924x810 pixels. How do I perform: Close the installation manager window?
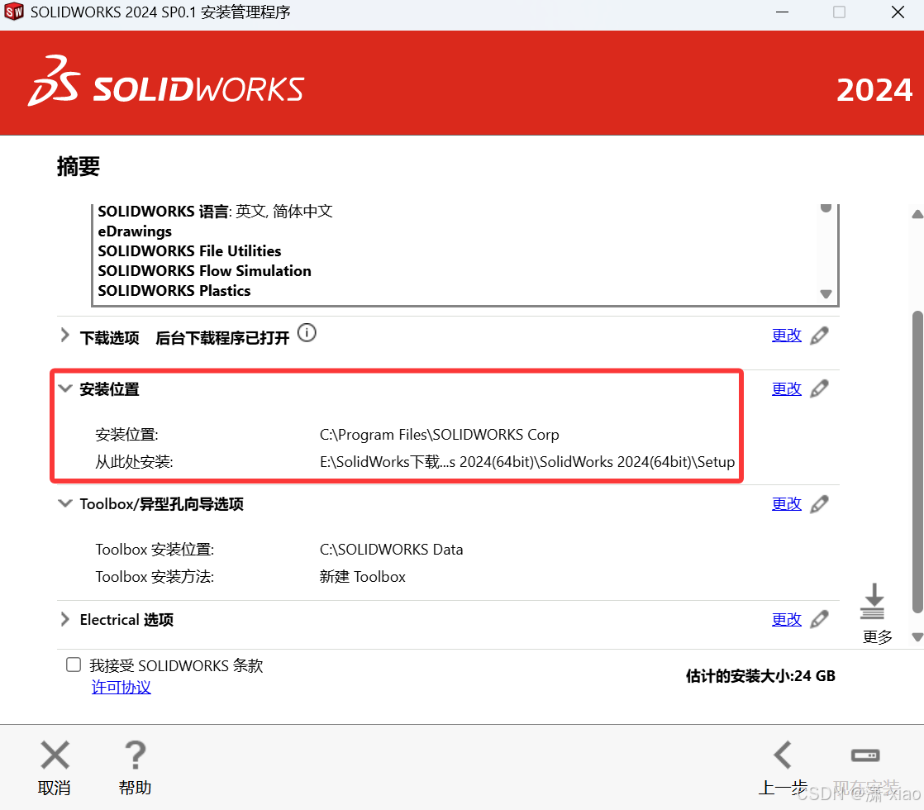pyautogui.click(x=898, y=12)
